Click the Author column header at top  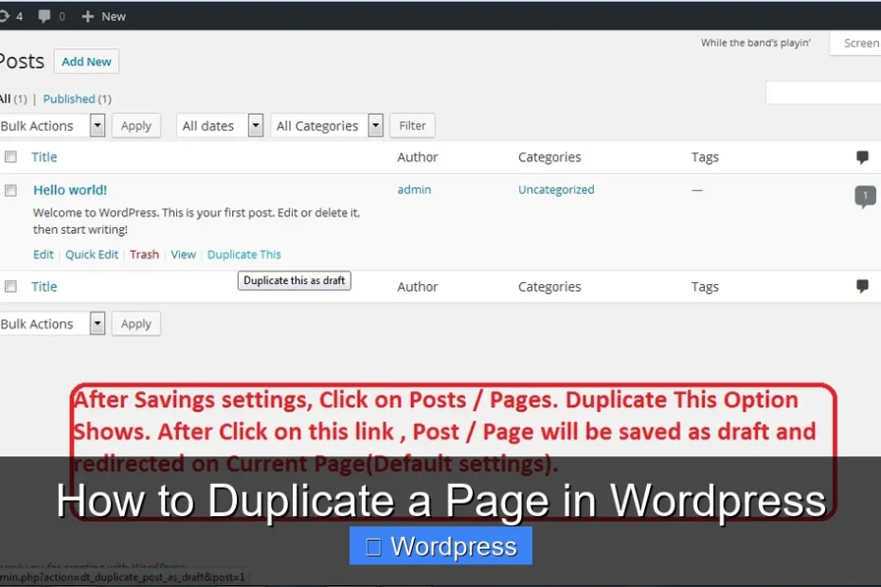[x=418, y=157]
